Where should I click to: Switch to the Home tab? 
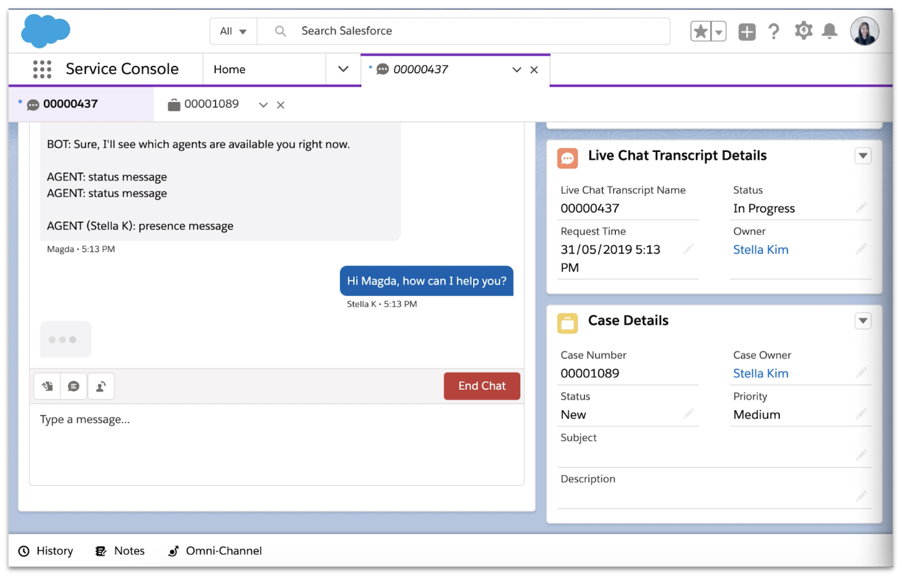[229, 69]
